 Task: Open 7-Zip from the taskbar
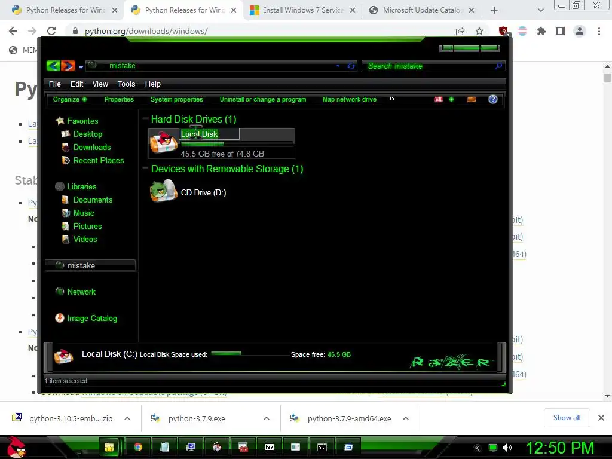point(270,447)
